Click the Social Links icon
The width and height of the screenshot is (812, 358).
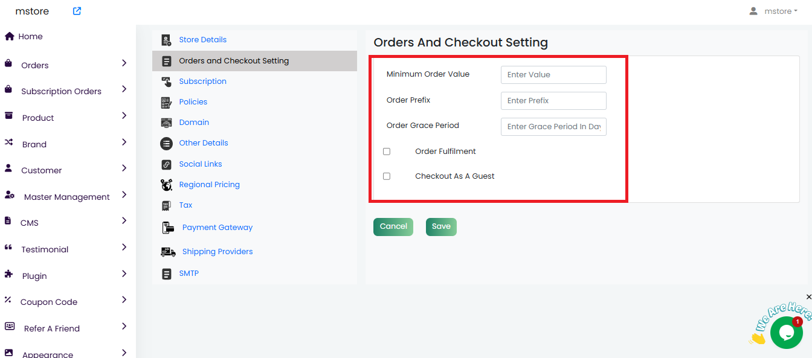coord(166,164)
